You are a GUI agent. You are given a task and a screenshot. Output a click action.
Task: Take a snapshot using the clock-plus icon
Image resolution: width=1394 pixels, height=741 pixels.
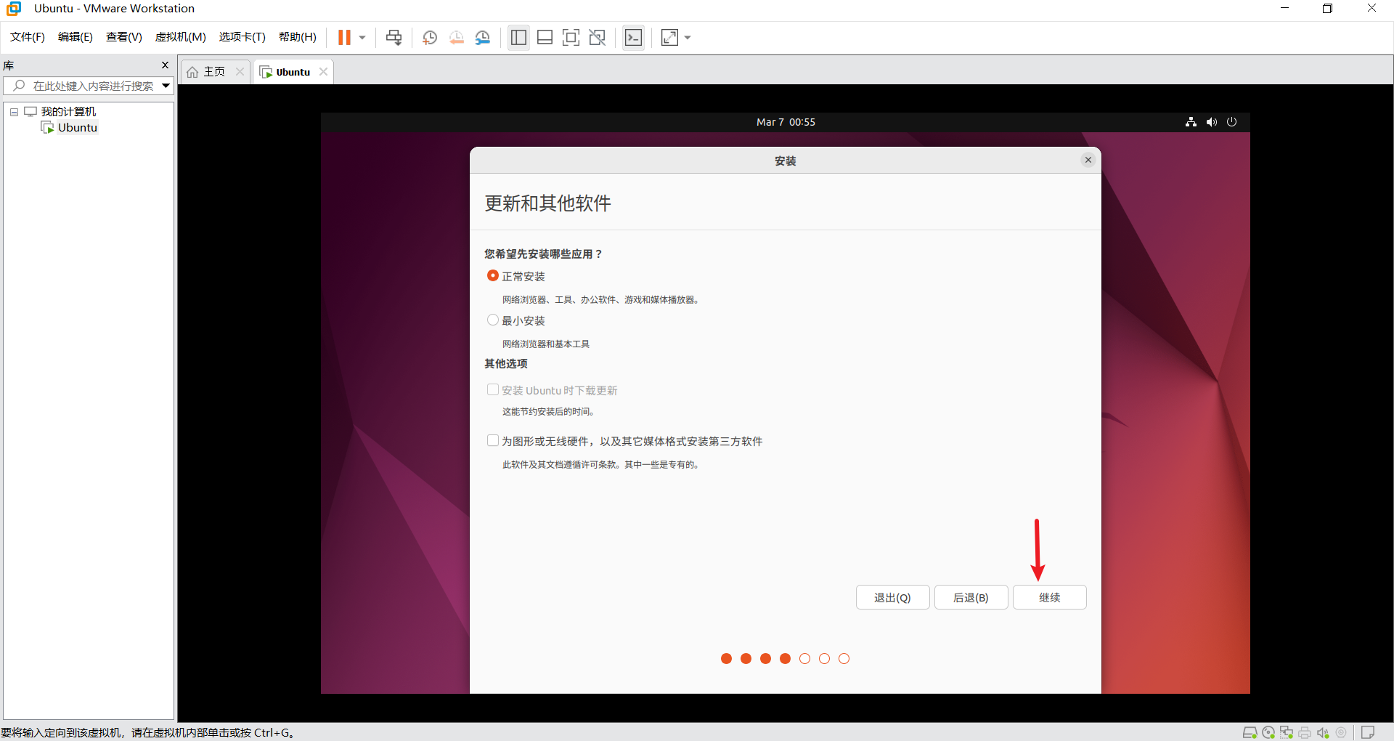[x=430, y=38]
